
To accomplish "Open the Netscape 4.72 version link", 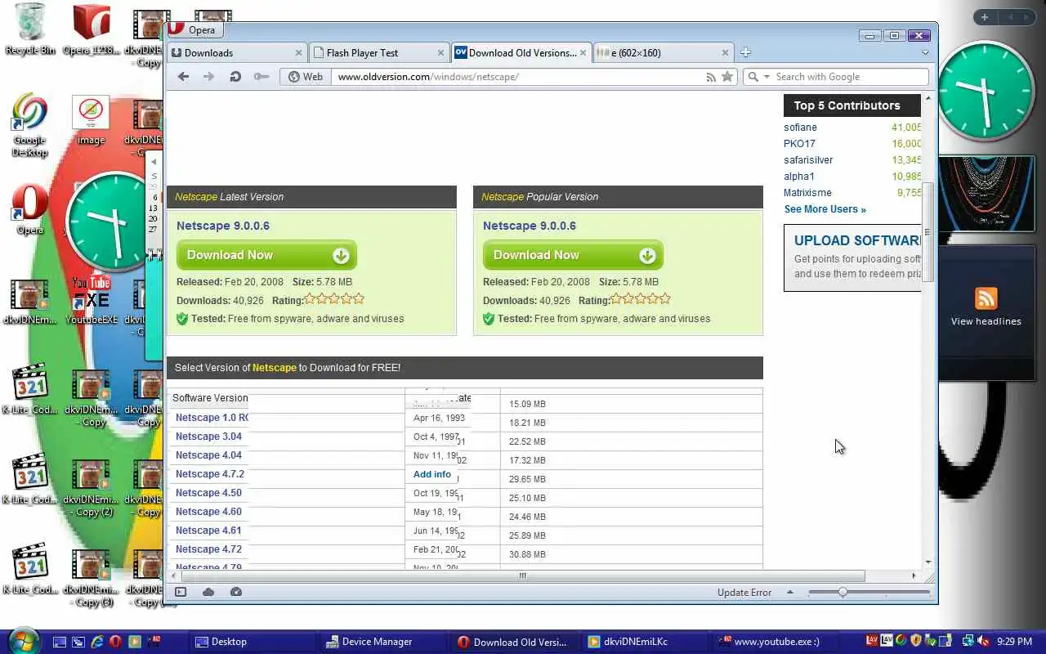I will (x=208, y=549).
